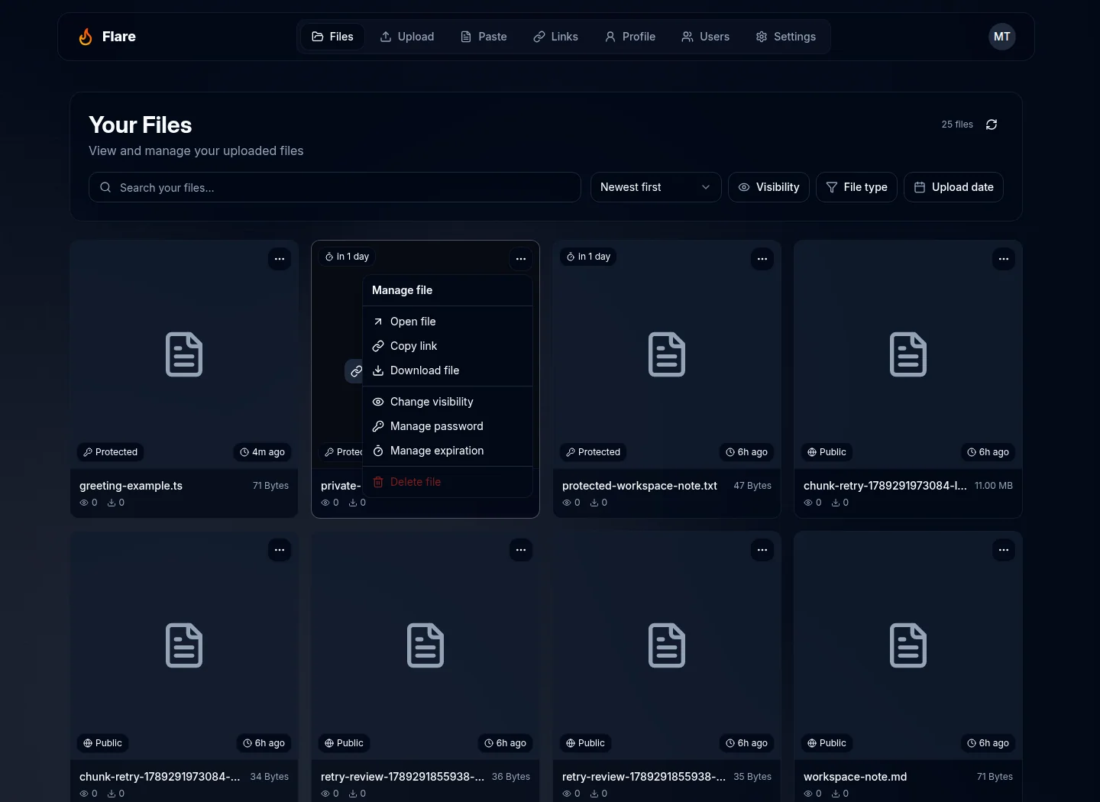Image resolution: width=1100 pixels, height=802 pixels.
Task: Open the Visibility filter
Action: pyautogui.click(x=768, y=187)
